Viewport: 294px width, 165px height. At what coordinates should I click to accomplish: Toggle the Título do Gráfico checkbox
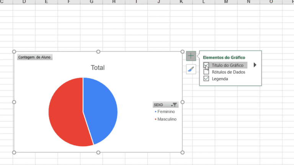pos(206,65)
